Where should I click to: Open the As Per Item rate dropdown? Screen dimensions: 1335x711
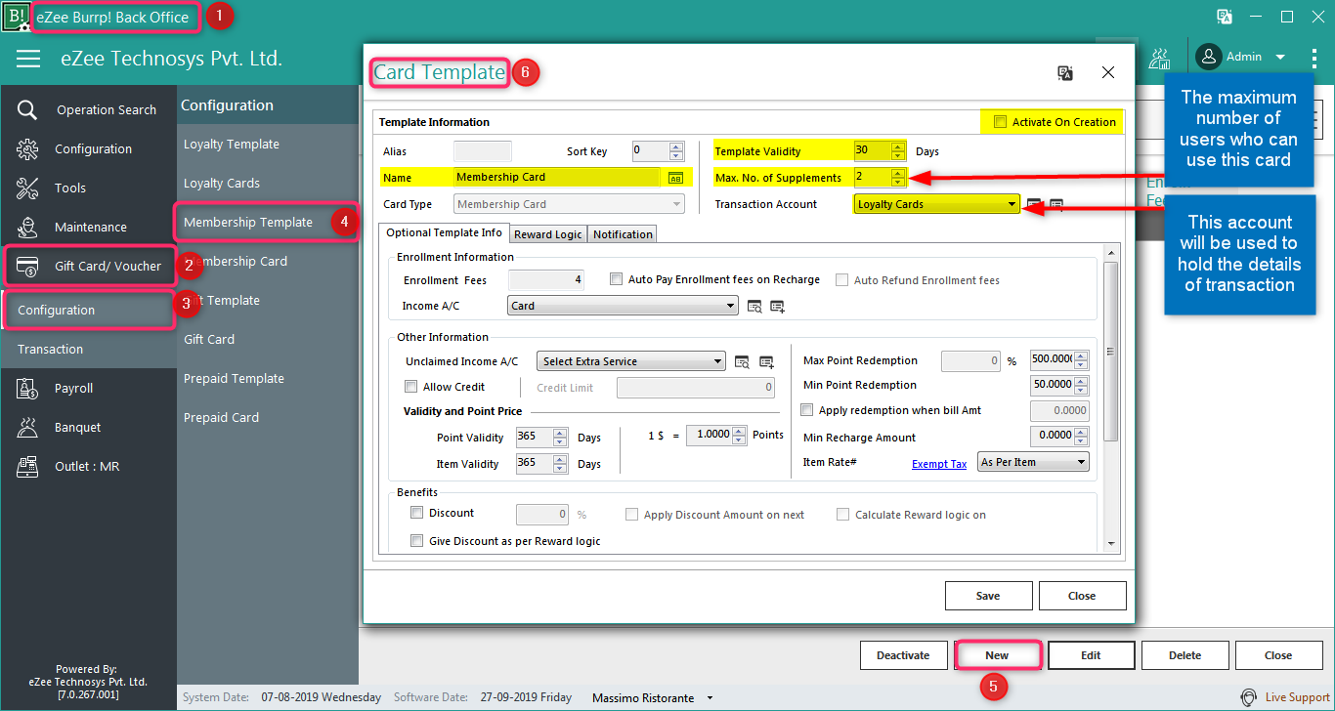pos(1033,462)
